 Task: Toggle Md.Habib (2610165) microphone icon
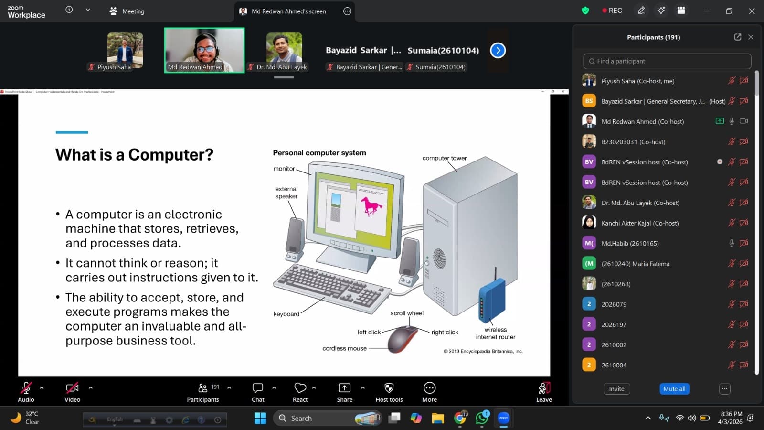[x=732, y=243]
